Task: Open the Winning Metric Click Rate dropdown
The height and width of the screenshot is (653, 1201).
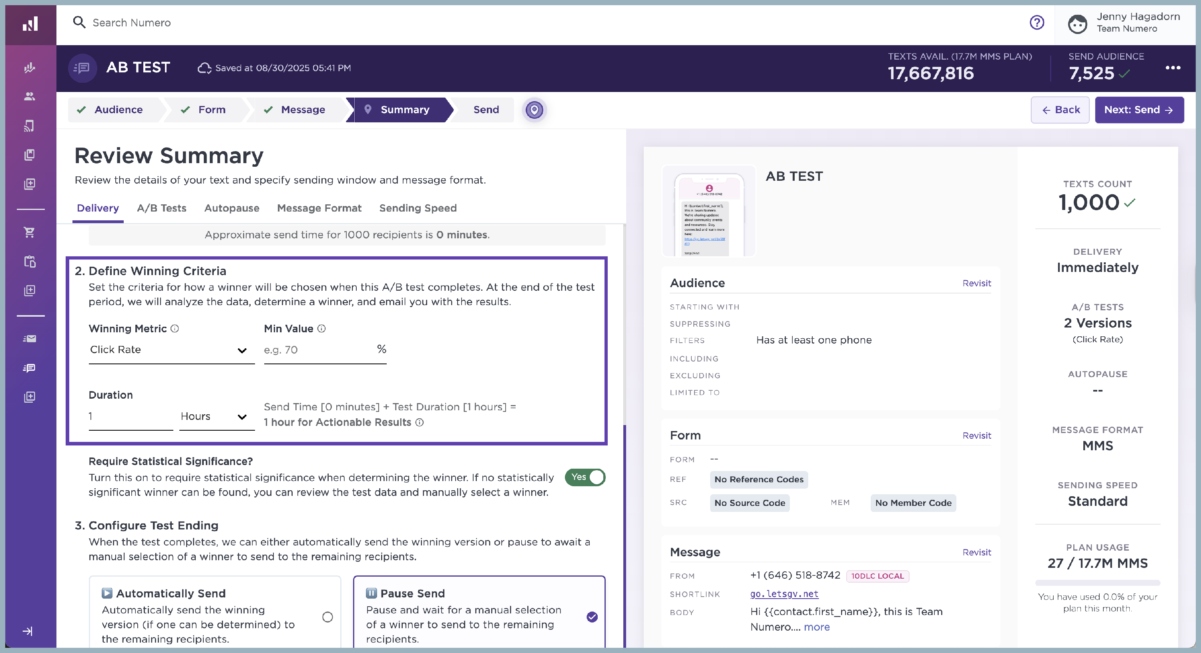Action: pos(171,350)
